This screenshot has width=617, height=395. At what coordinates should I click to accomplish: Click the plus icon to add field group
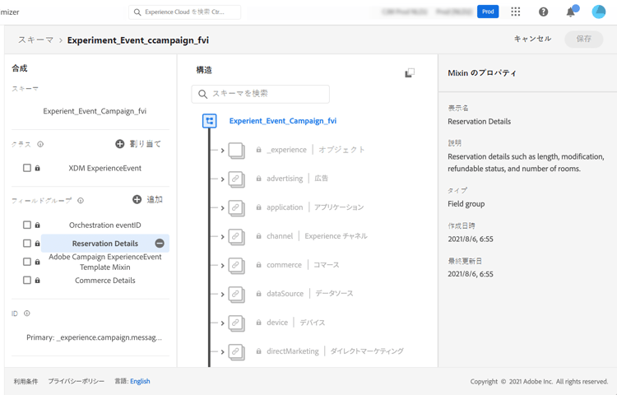(x=137, y=200)
